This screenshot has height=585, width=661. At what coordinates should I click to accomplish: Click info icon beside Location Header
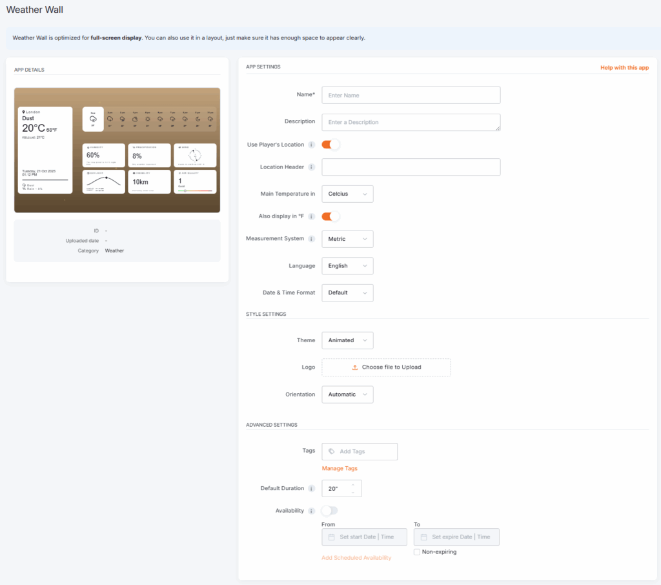click(312, 167)
